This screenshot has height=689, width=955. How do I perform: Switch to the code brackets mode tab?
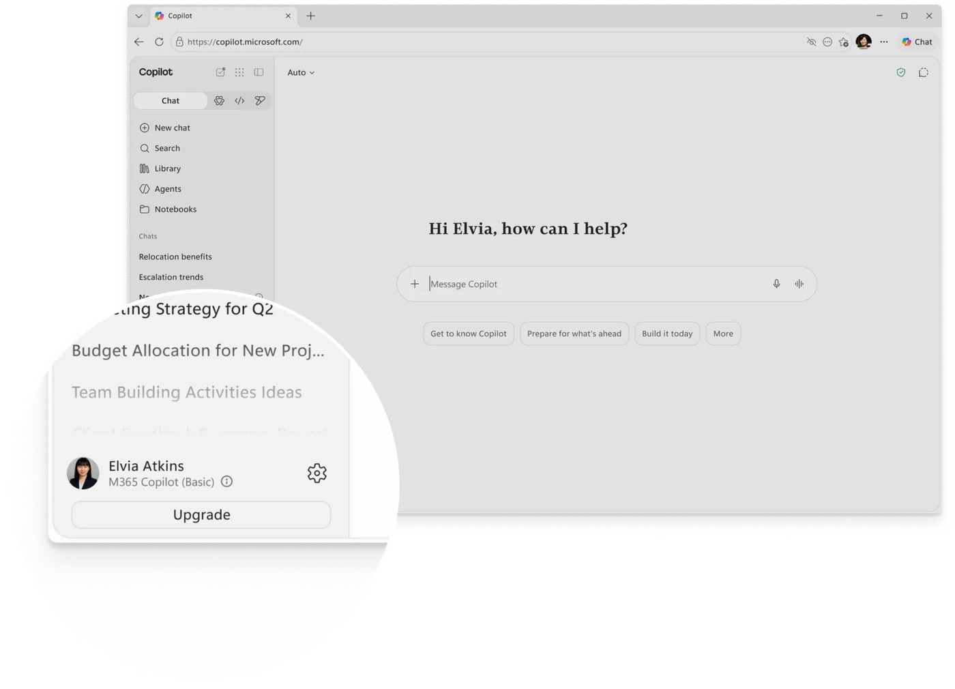(239, 100)
